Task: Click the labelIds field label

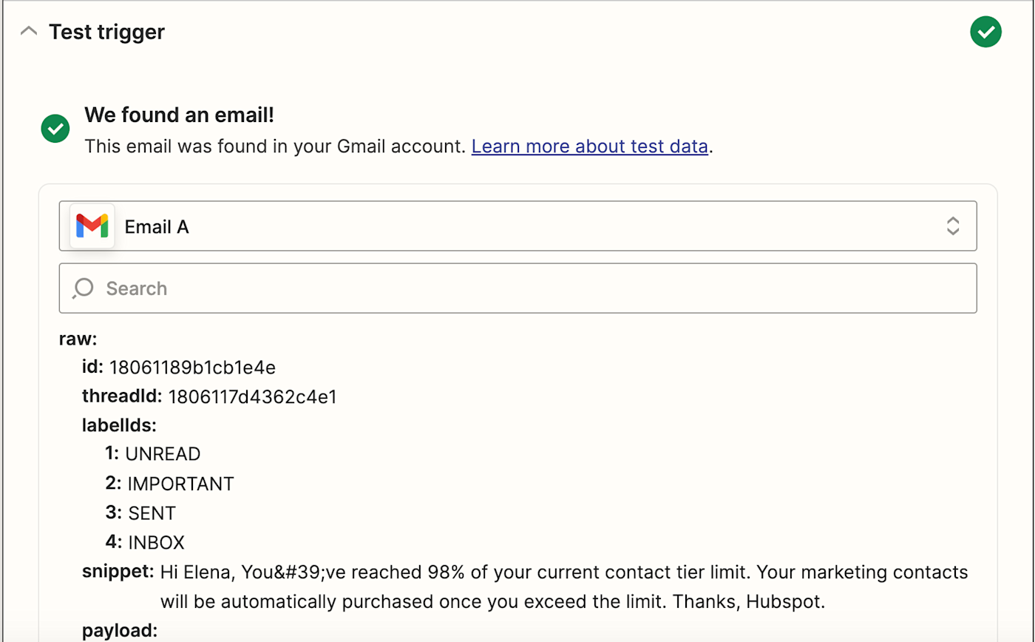Action: click(119, 425)
